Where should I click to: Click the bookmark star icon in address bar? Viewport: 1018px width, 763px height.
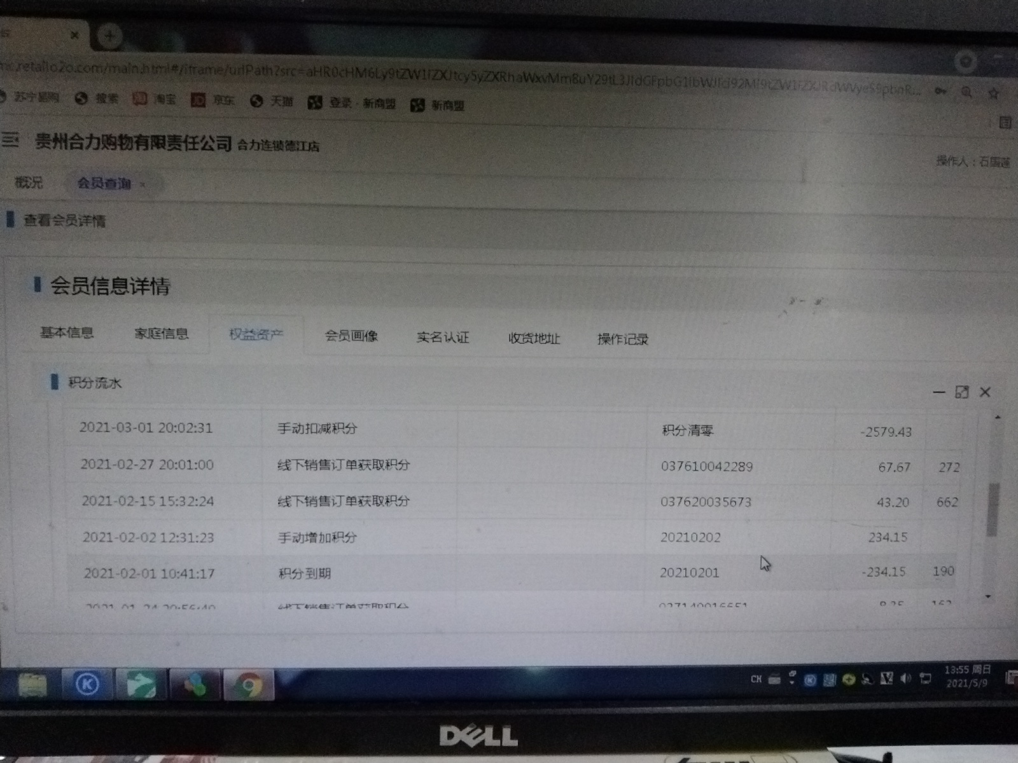pyautogui.click(x=993, y=93)
